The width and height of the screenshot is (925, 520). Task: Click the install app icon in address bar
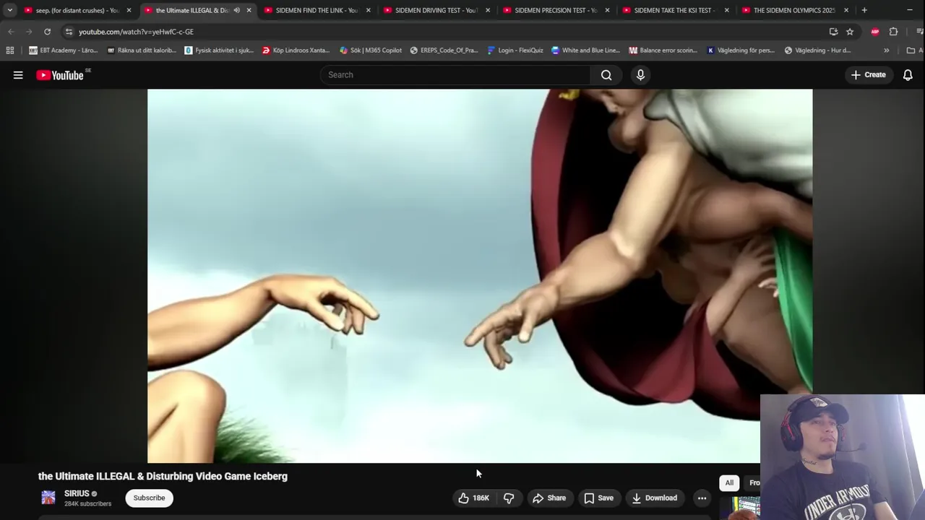(x=833, y=32)
